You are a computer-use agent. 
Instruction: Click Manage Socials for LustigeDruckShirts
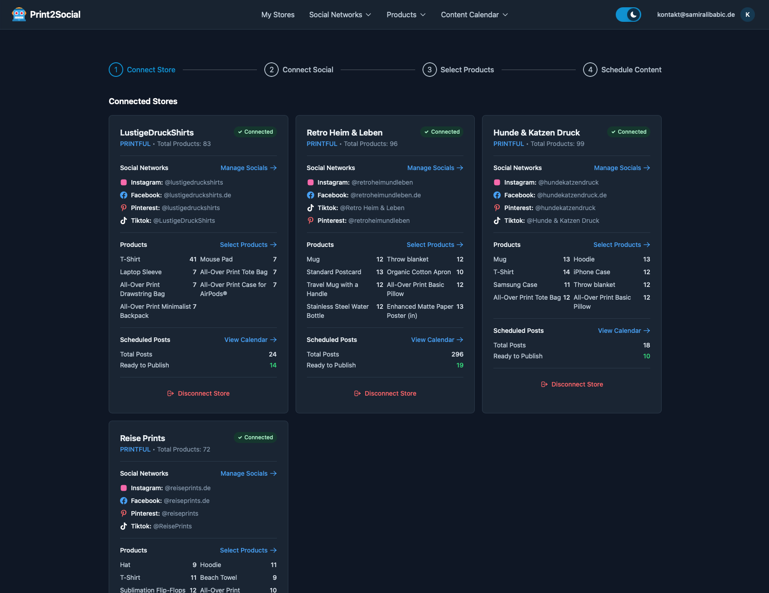[x=248, y=168]
